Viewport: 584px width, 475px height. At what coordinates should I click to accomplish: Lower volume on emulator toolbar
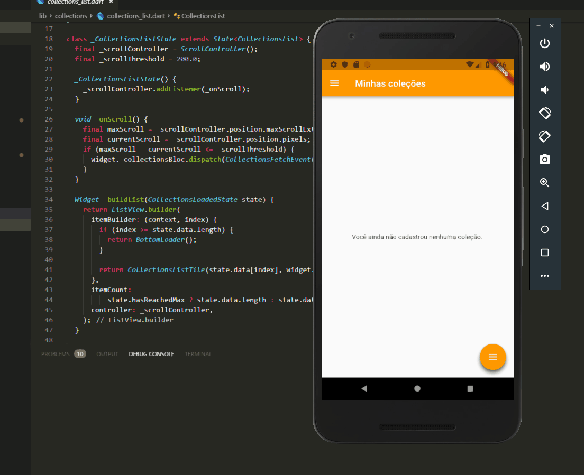[x=544, y=90]
